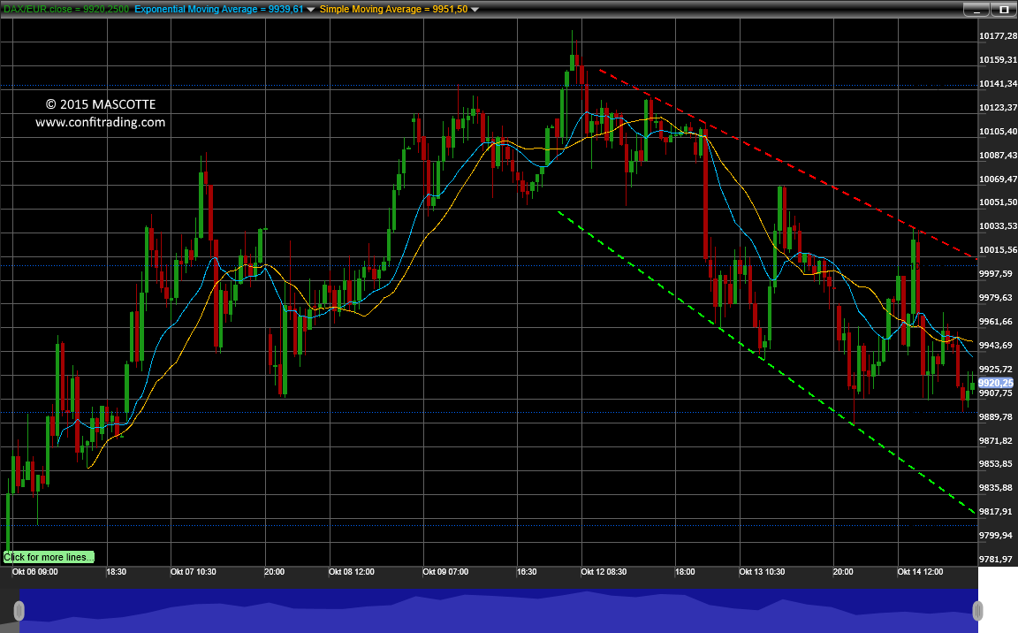Minimize the chart panel
The image size is (1018, 633).
(976, 10)
